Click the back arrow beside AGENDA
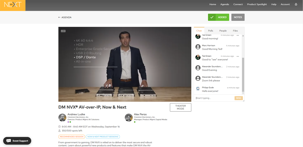This screenshot has width=303, height=147. tap(59, 17)
